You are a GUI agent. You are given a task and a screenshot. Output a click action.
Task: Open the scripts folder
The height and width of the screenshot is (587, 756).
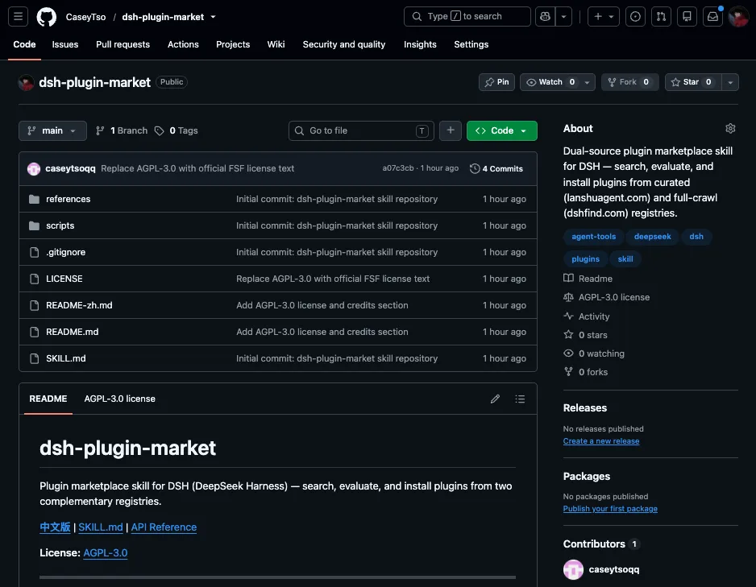(60, 225)
